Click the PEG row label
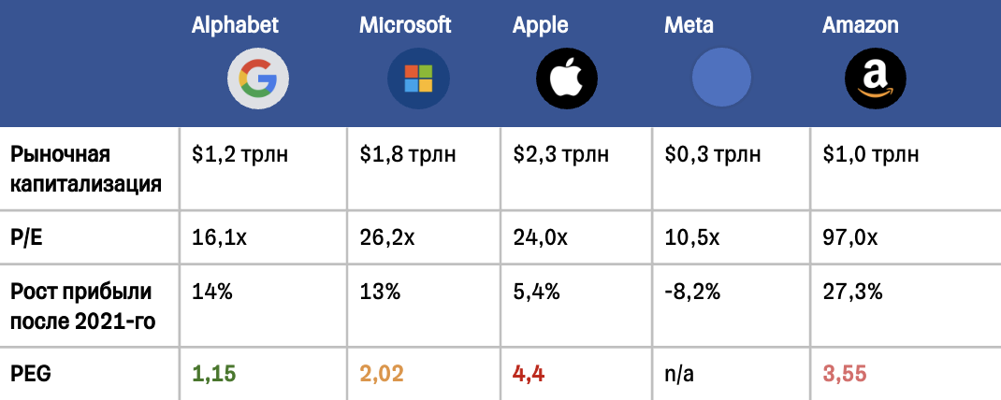Viewport: 1001px width, 400px height. coord(30,374)
